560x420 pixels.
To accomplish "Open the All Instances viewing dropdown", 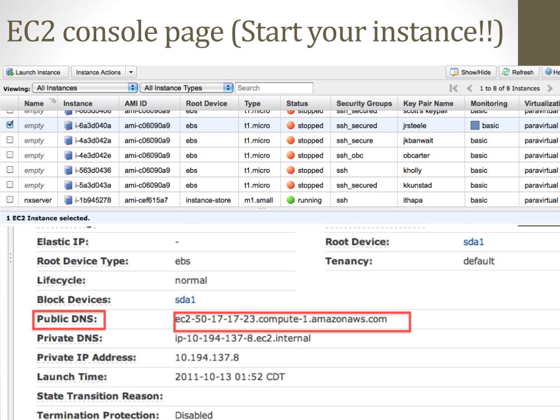I will click(x=85, y=88).
